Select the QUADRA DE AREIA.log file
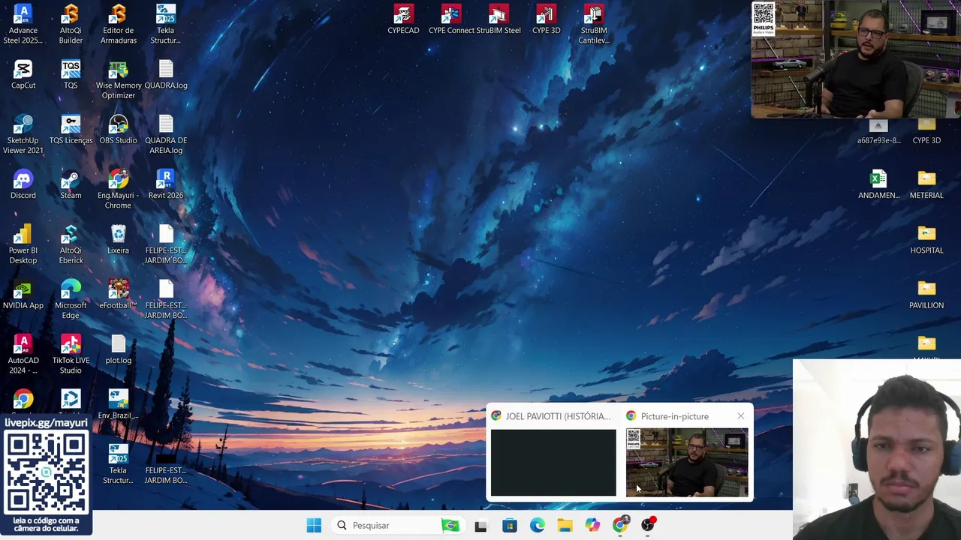961x540 pixels. tap(166, 134)
